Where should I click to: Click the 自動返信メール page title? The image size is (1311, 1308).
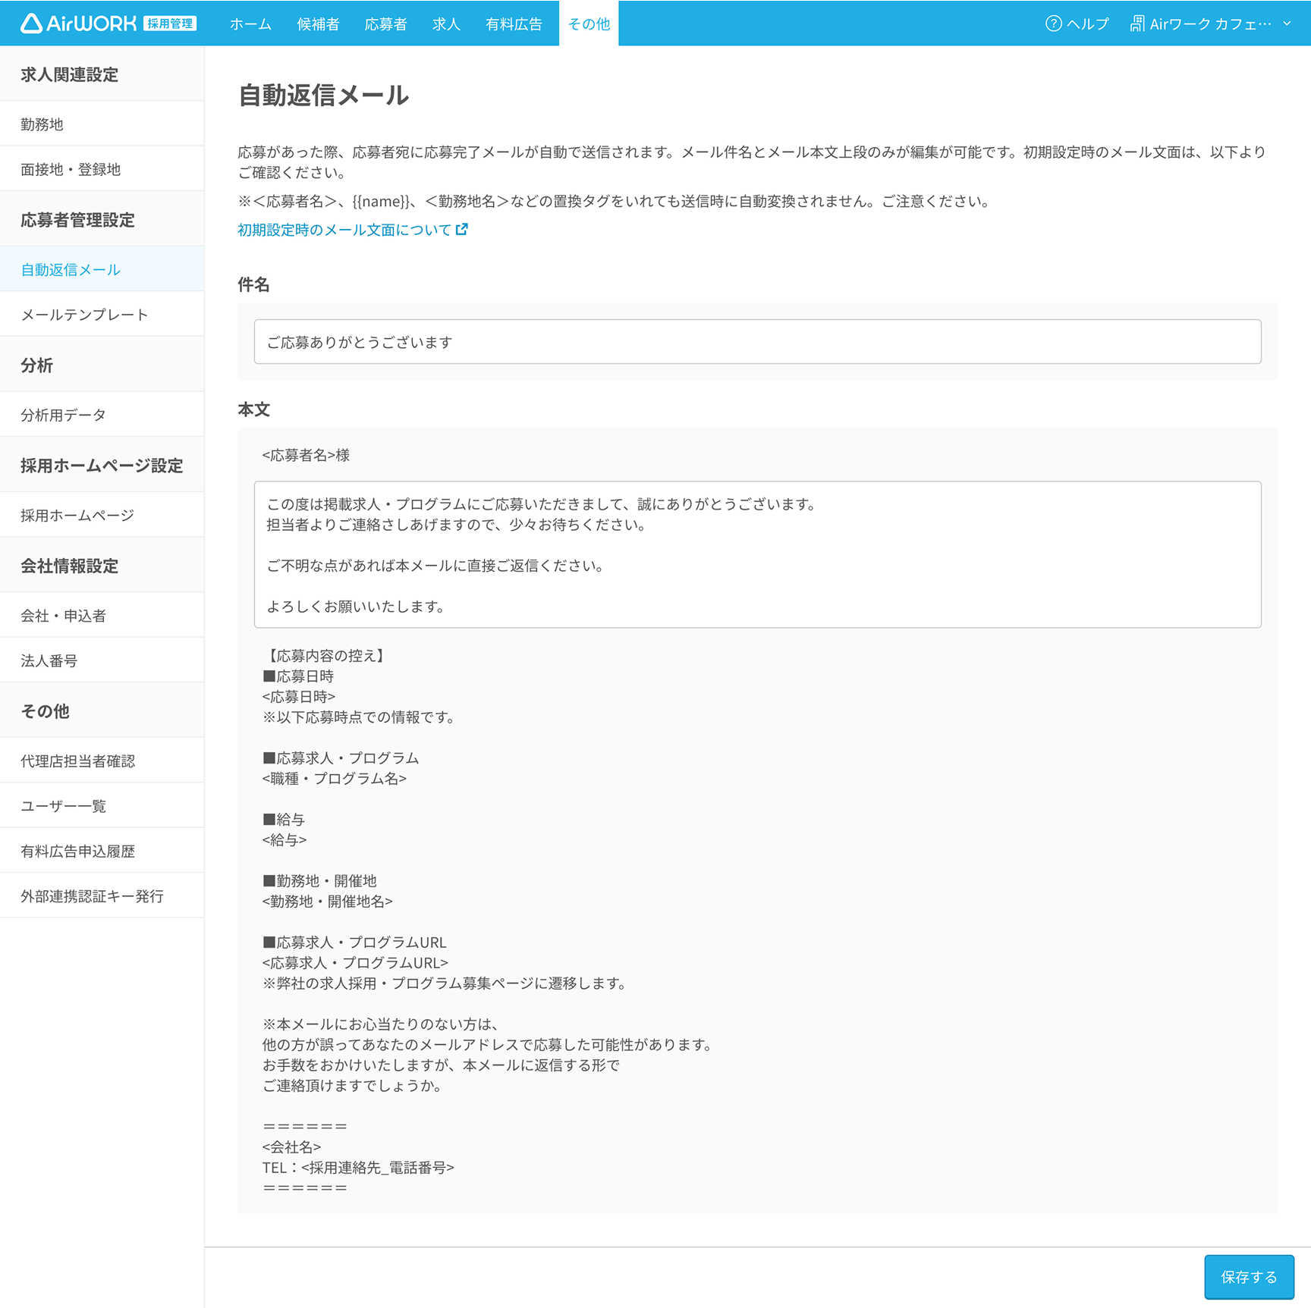(x=323, y=96)
